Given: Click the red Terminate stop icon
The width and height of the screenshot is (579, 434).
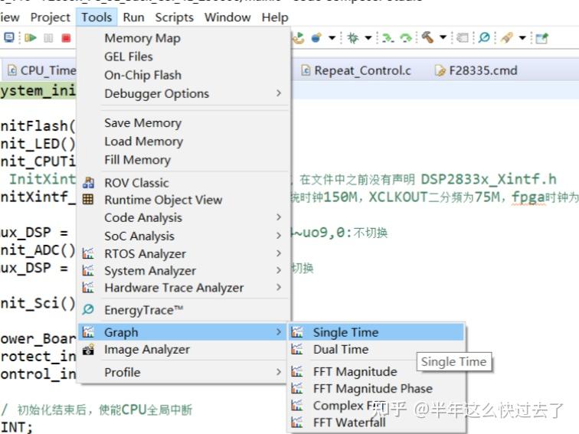Looking at the screenshot, I should tap(66, 38).
